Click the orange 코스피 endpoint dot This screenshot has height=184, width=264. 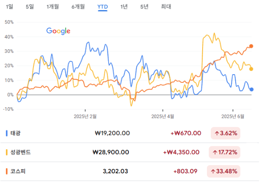(251, 46)
